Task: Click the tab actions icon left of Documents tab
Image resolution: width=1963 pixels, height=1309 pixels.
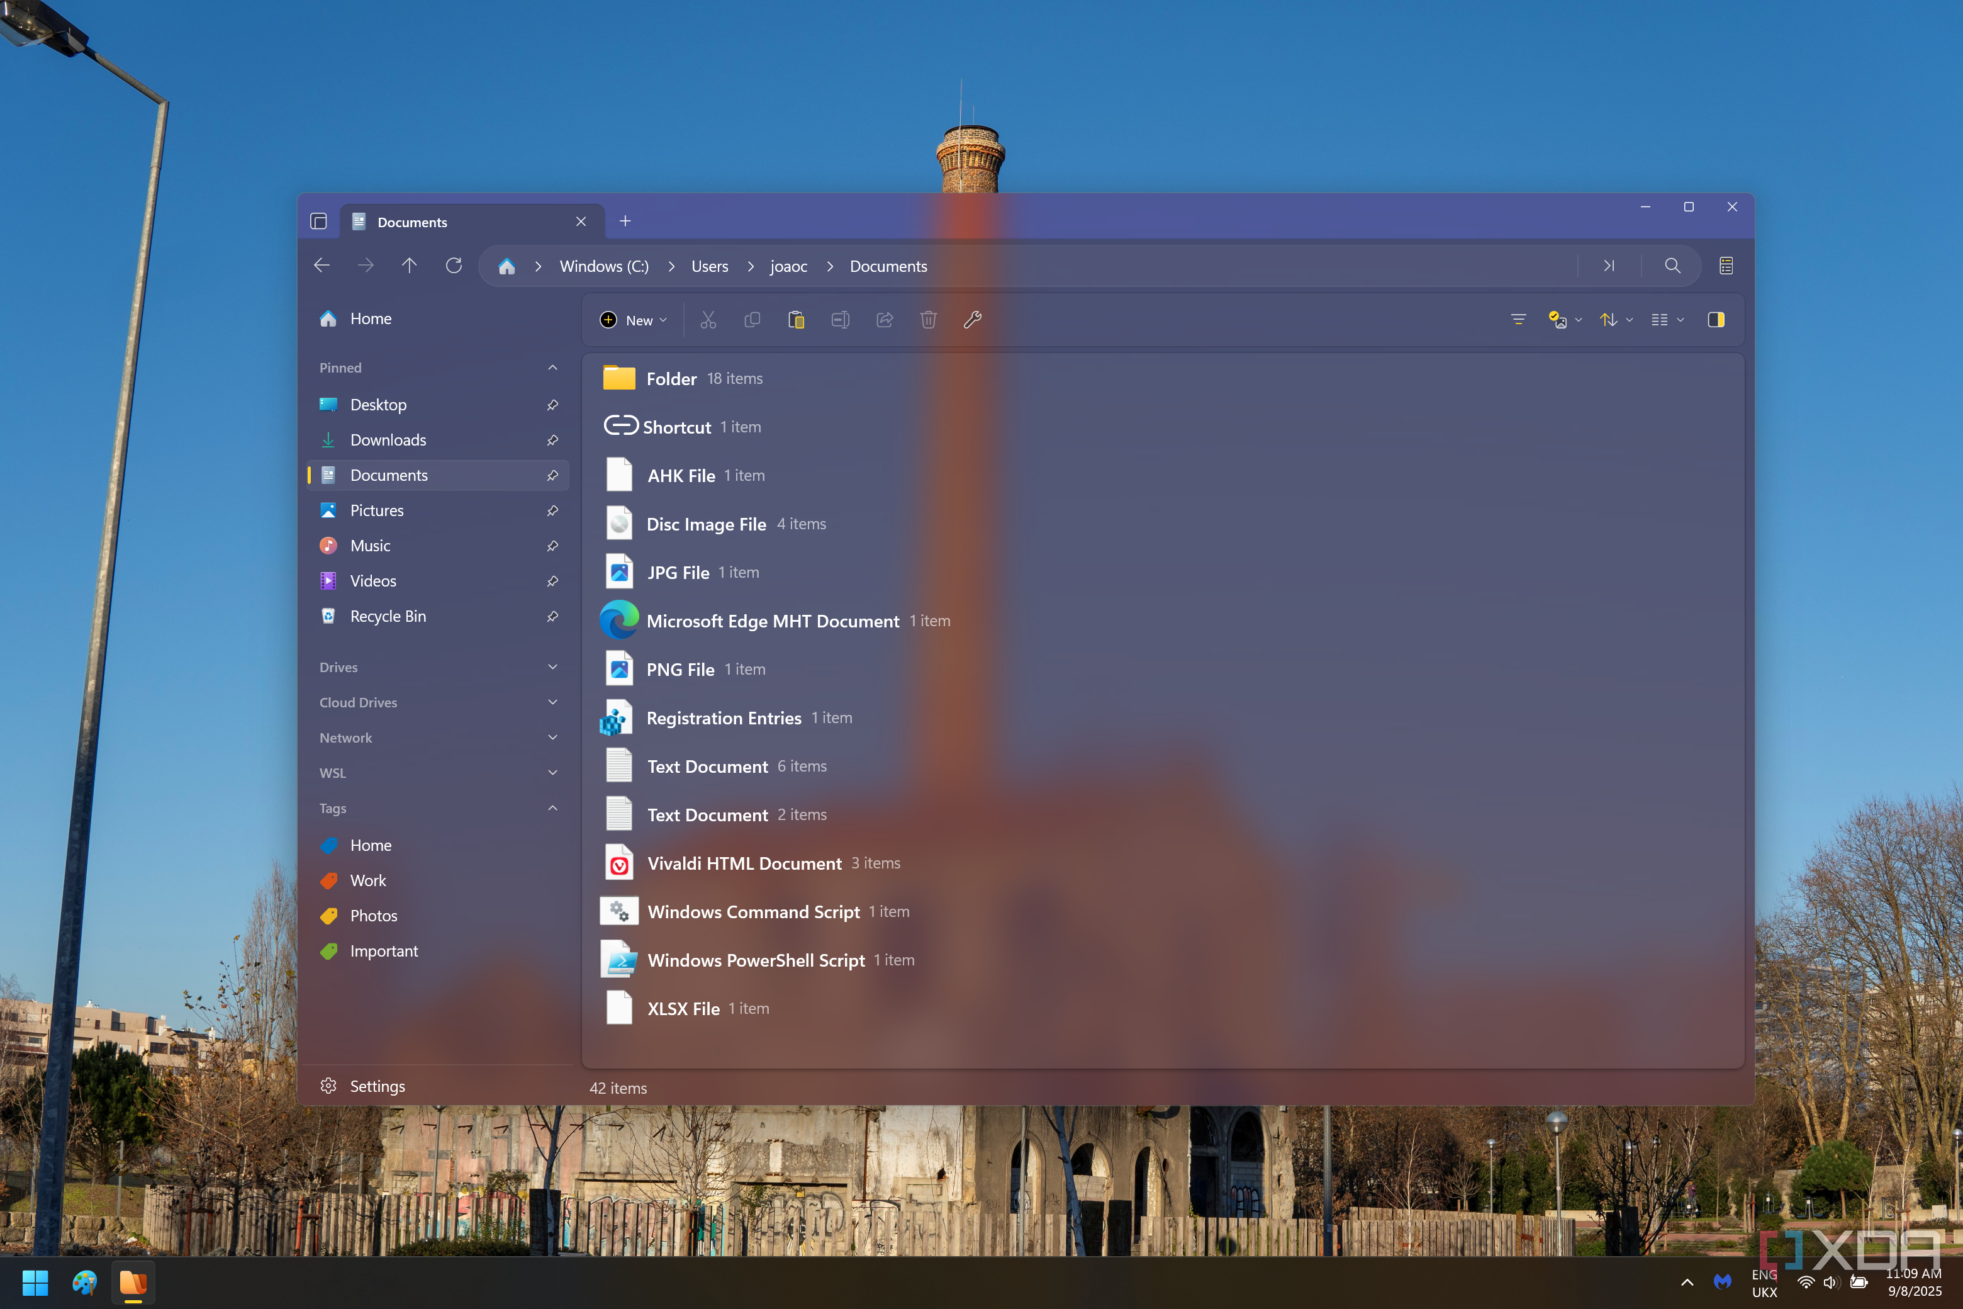Action: pos(319,222)
